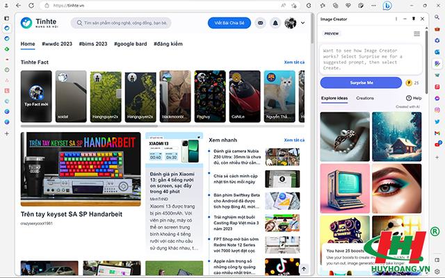445x278 pixels.
Task: Open the vertical tabs action menu icon
Action: 6,18
